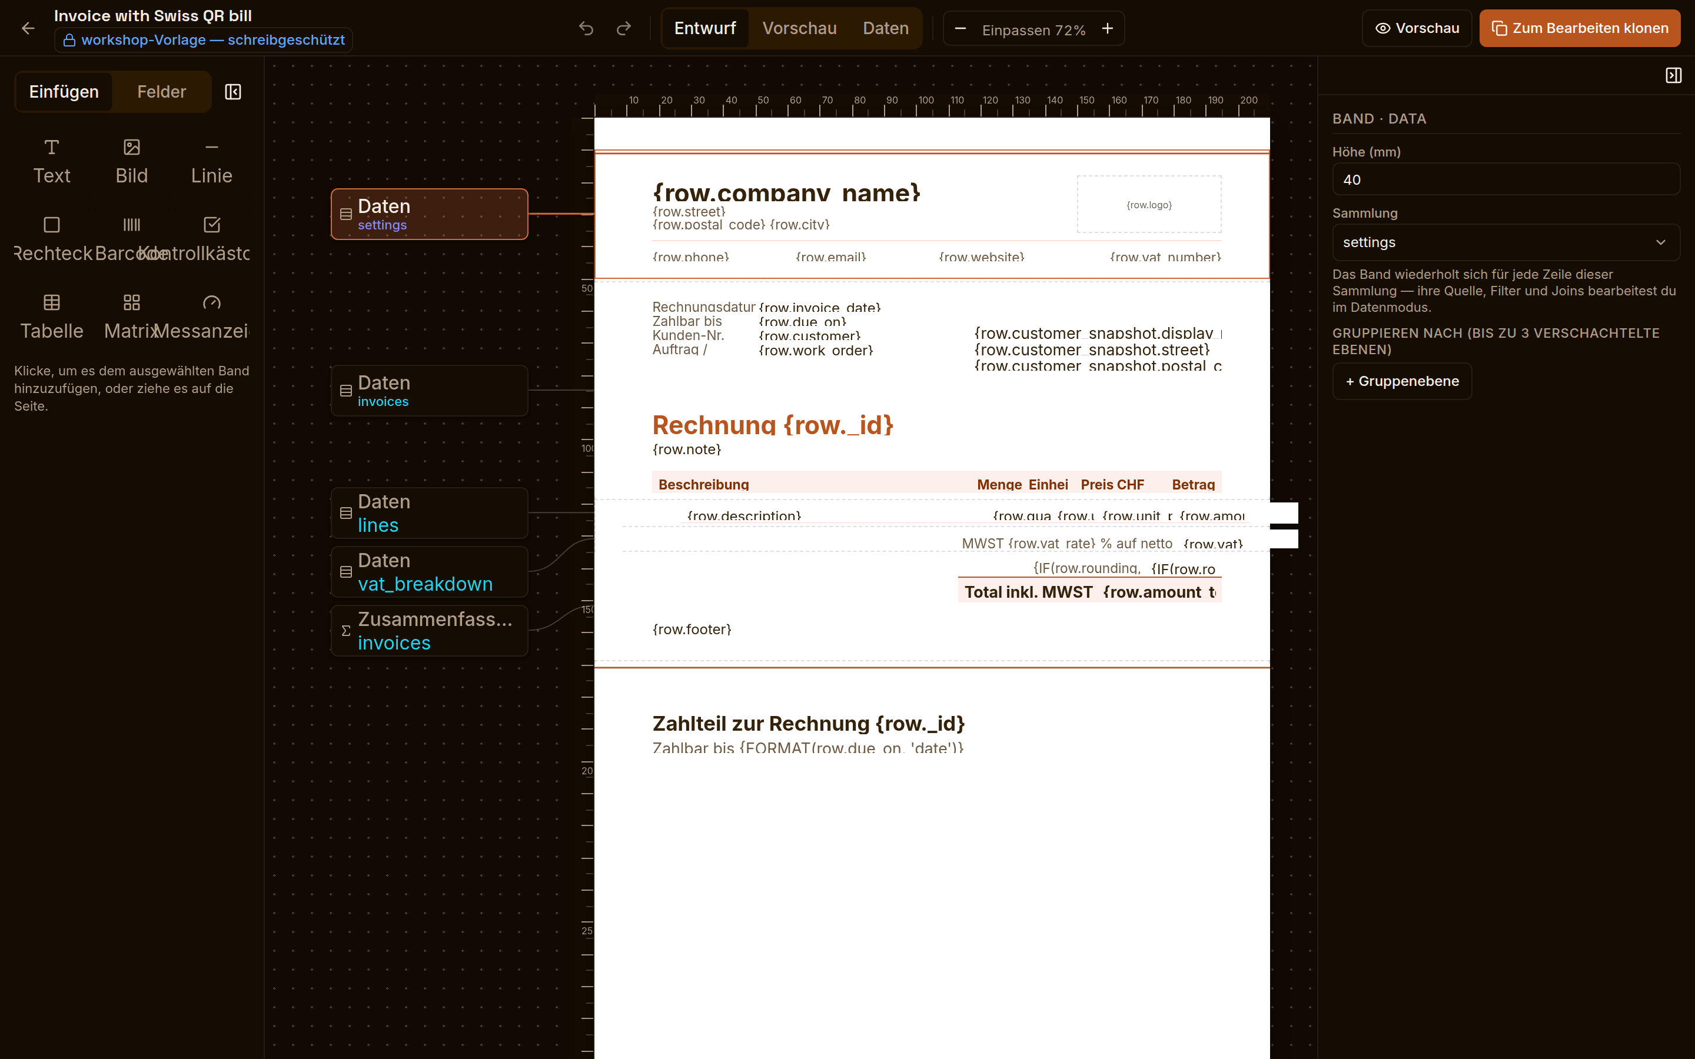Insert a Linie element

(x=211, y=162)
